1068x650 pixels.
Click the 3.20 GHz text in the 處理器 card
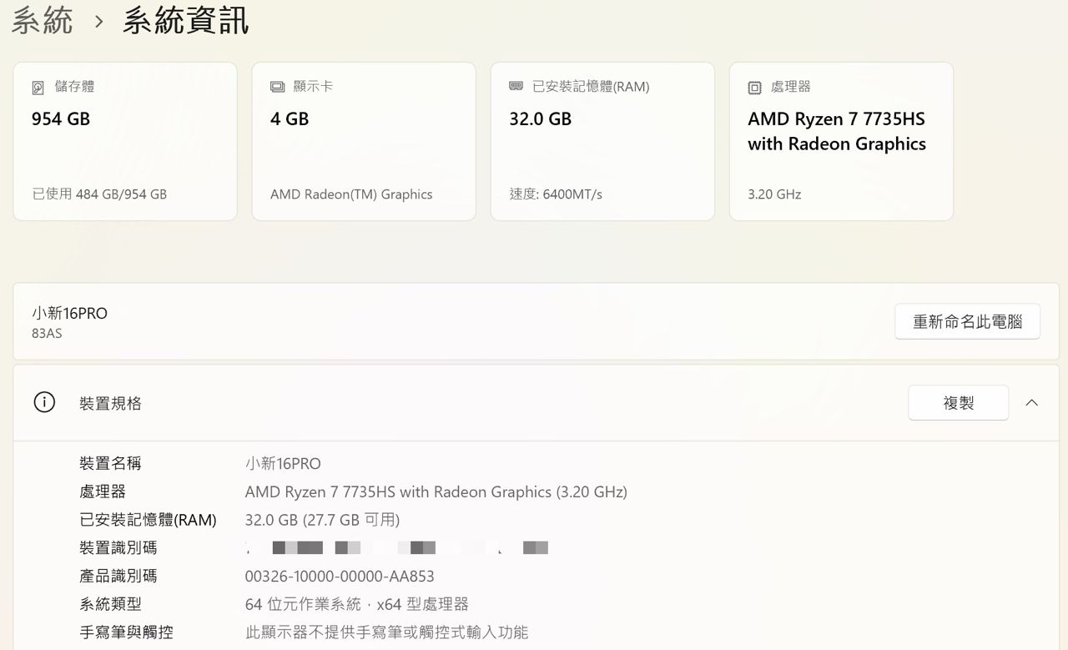(774, 194)
